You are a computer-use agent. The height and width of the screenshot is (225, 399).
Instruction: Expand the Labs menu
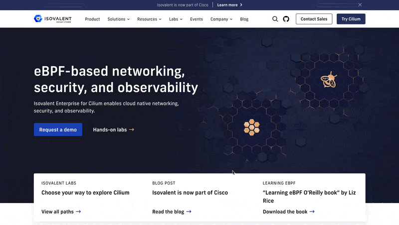[x=176, y=19]
